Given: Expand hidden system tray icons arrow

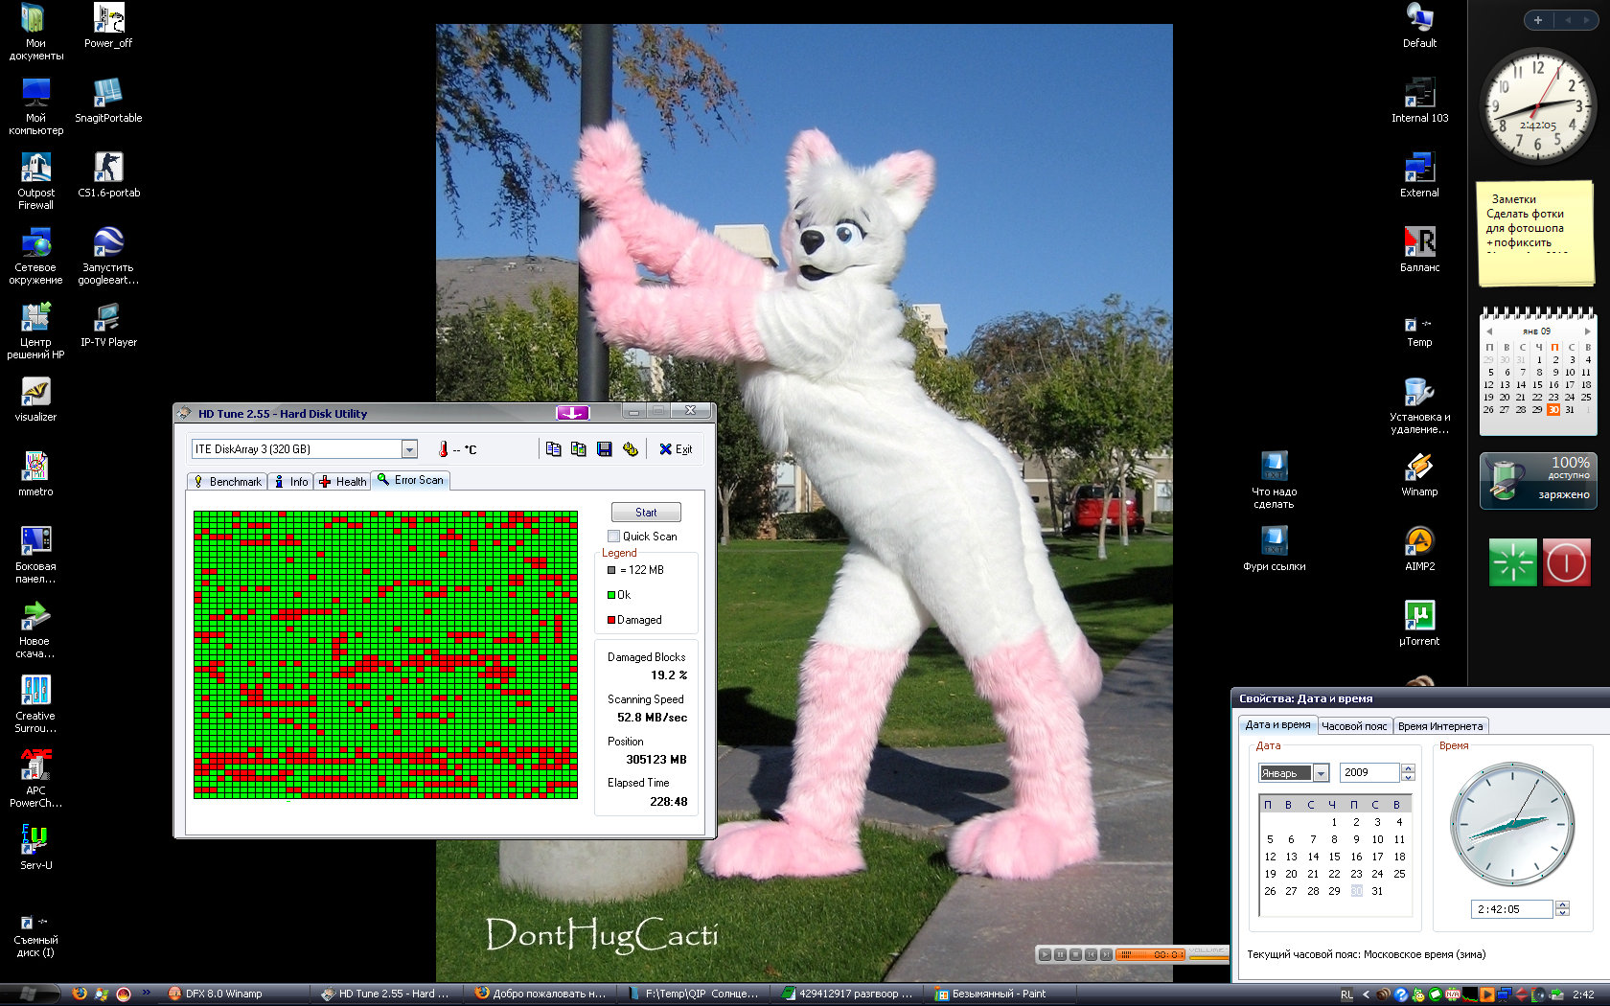Looking at the screenshot, I should click(x=1366, y=995).
